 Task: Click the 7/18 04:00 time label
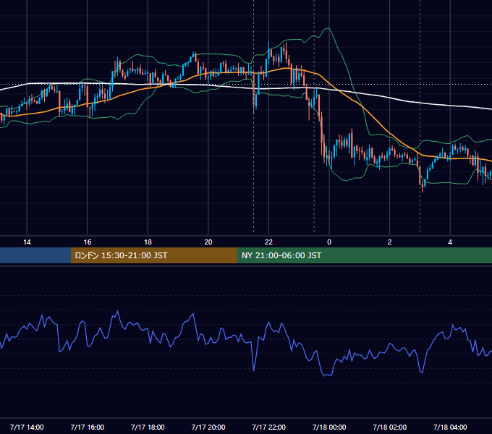coord(450,427)
